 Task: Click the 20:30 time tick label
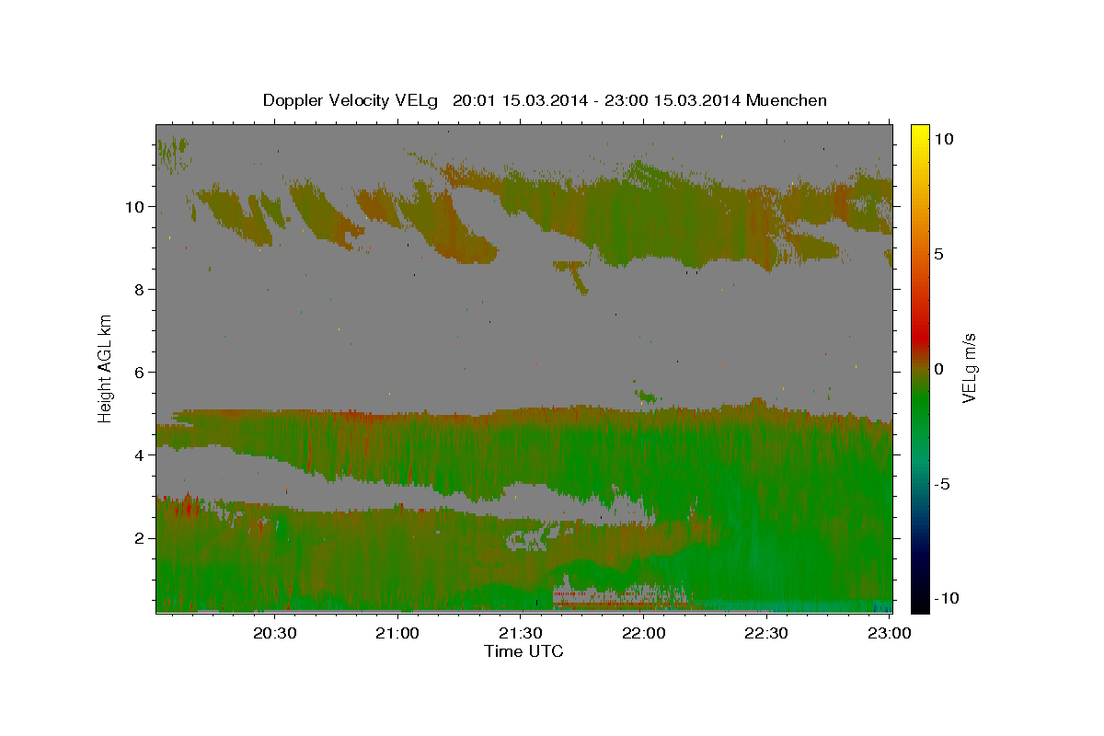click(275, 633)
